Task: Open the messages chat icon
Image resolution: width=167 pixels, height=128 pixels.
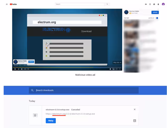Action: point(154,4)
